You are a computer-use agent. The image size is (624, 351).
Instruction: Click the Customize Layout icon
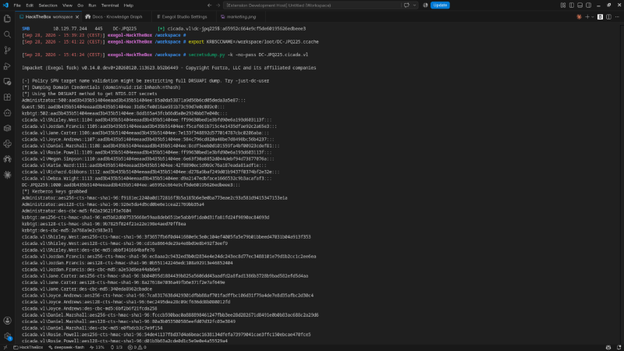562,5
